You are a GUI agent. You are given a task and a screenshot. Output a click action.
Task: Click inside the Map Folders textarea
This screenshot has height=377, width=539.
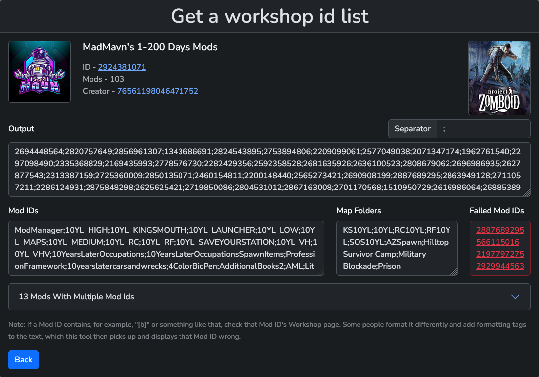tap(396, 248)
